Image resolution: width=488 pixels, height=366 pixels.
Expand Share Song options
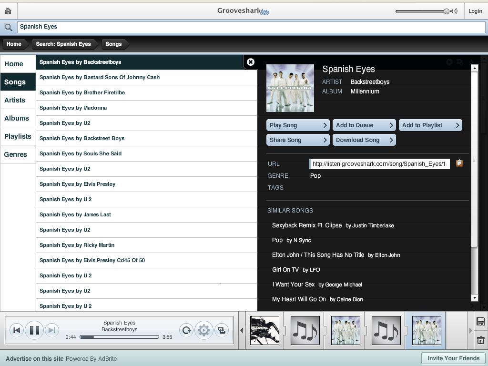pyautogui.click(x=298, y=140)
